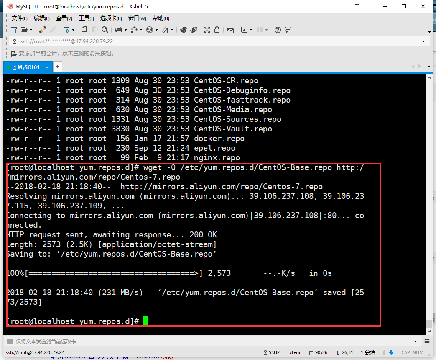Click the Font icon
436x360 pixels.
[x=166, y=30]
